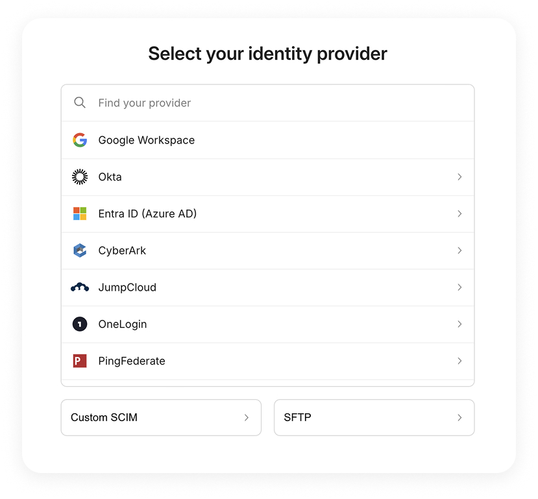538x499 pixels.
Task: Click the CyberArk cube logo
Action: coord(80,250)
